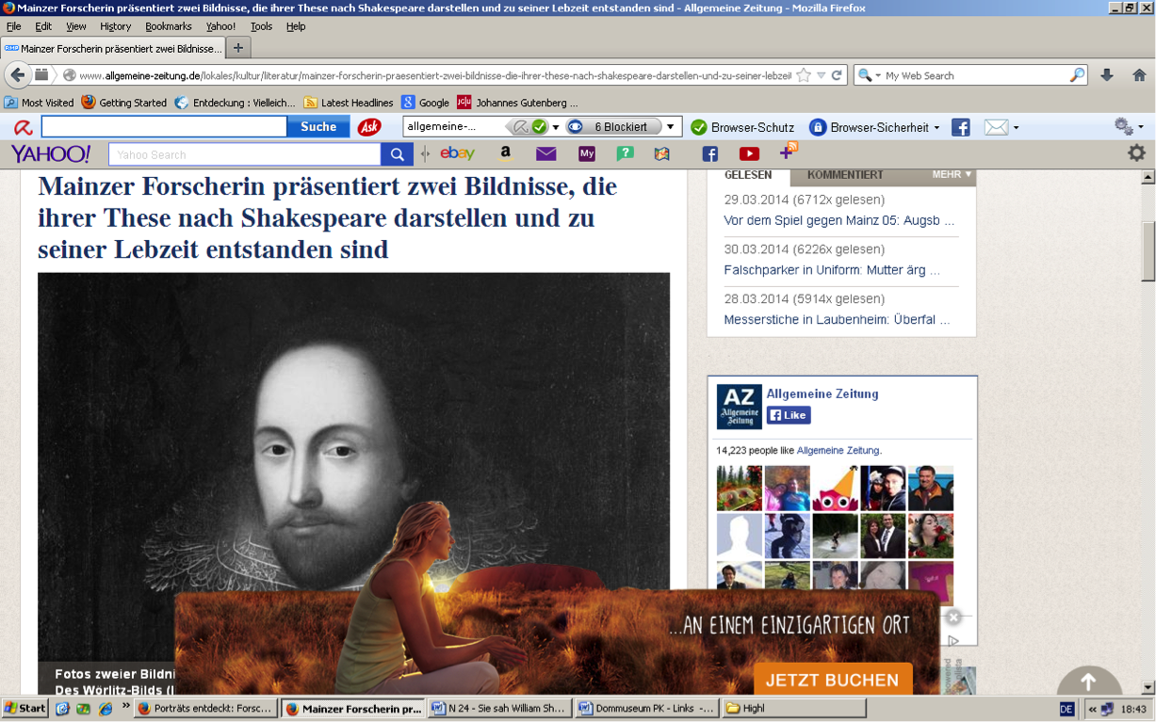Screen dimensions: 1156x722
Task: Open article 'Vor dem Spiel gegen Mainz 05'
Action: coord(839,220)
